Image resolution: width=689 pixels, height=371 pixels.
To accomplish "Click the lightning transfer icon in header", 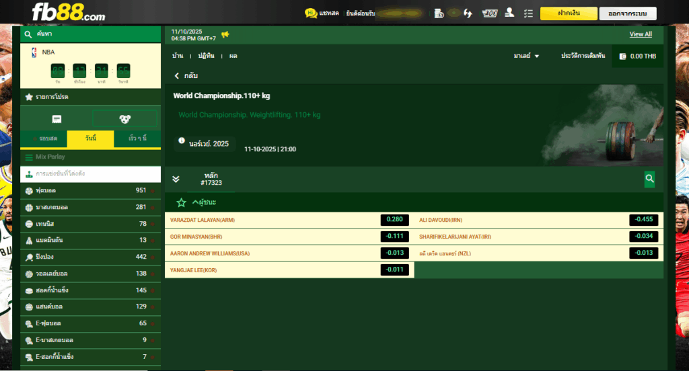I will [468, 13].
